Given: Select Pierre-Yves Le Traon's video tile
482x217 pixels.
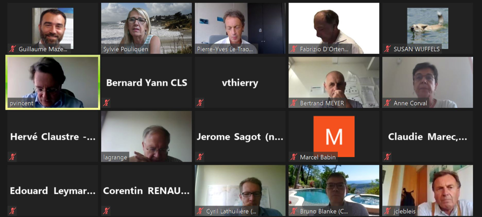Looking at the screenshot, I should tap(240, 28).
